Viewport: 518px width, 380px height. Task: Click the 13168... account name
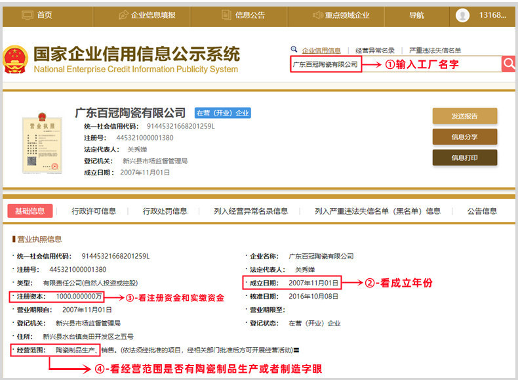pos(492,15)
